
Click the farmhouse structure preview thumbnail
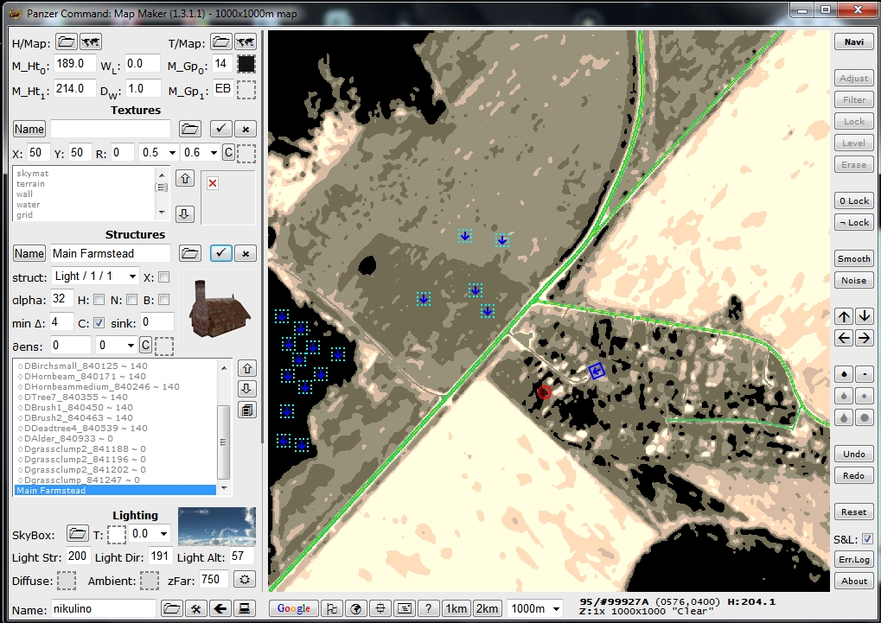[219, 309]
